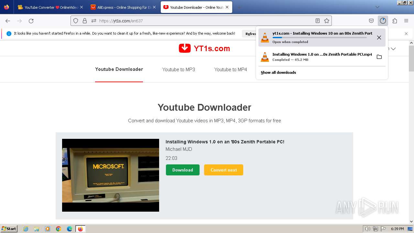
Task: Click the green Download button
Action: click(183, 170)
